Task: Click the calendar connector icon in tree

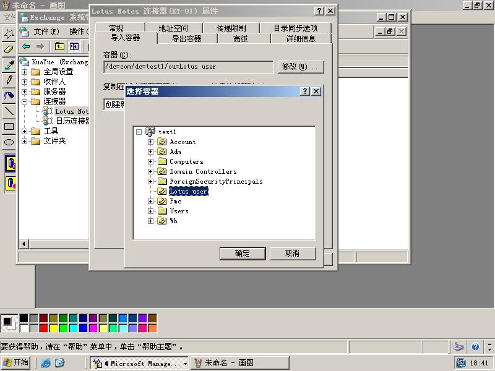Action: tap(48, 121)
